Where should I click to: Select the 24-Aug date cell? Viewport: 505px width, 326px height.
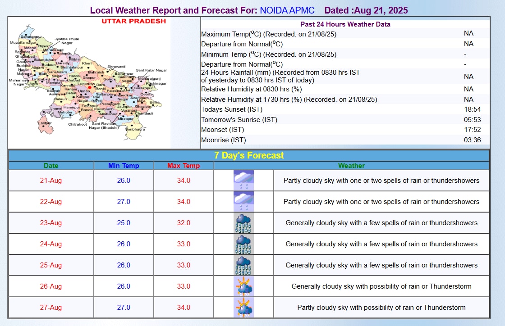pos(51,244)
